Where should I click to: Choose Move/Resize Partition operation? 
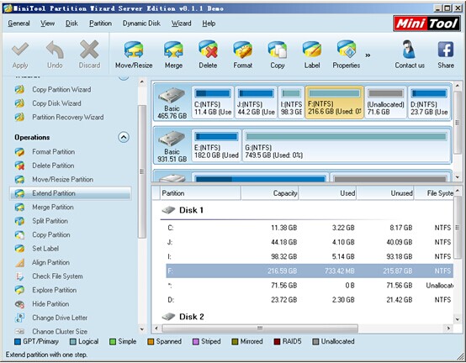(x=63, y=179)
